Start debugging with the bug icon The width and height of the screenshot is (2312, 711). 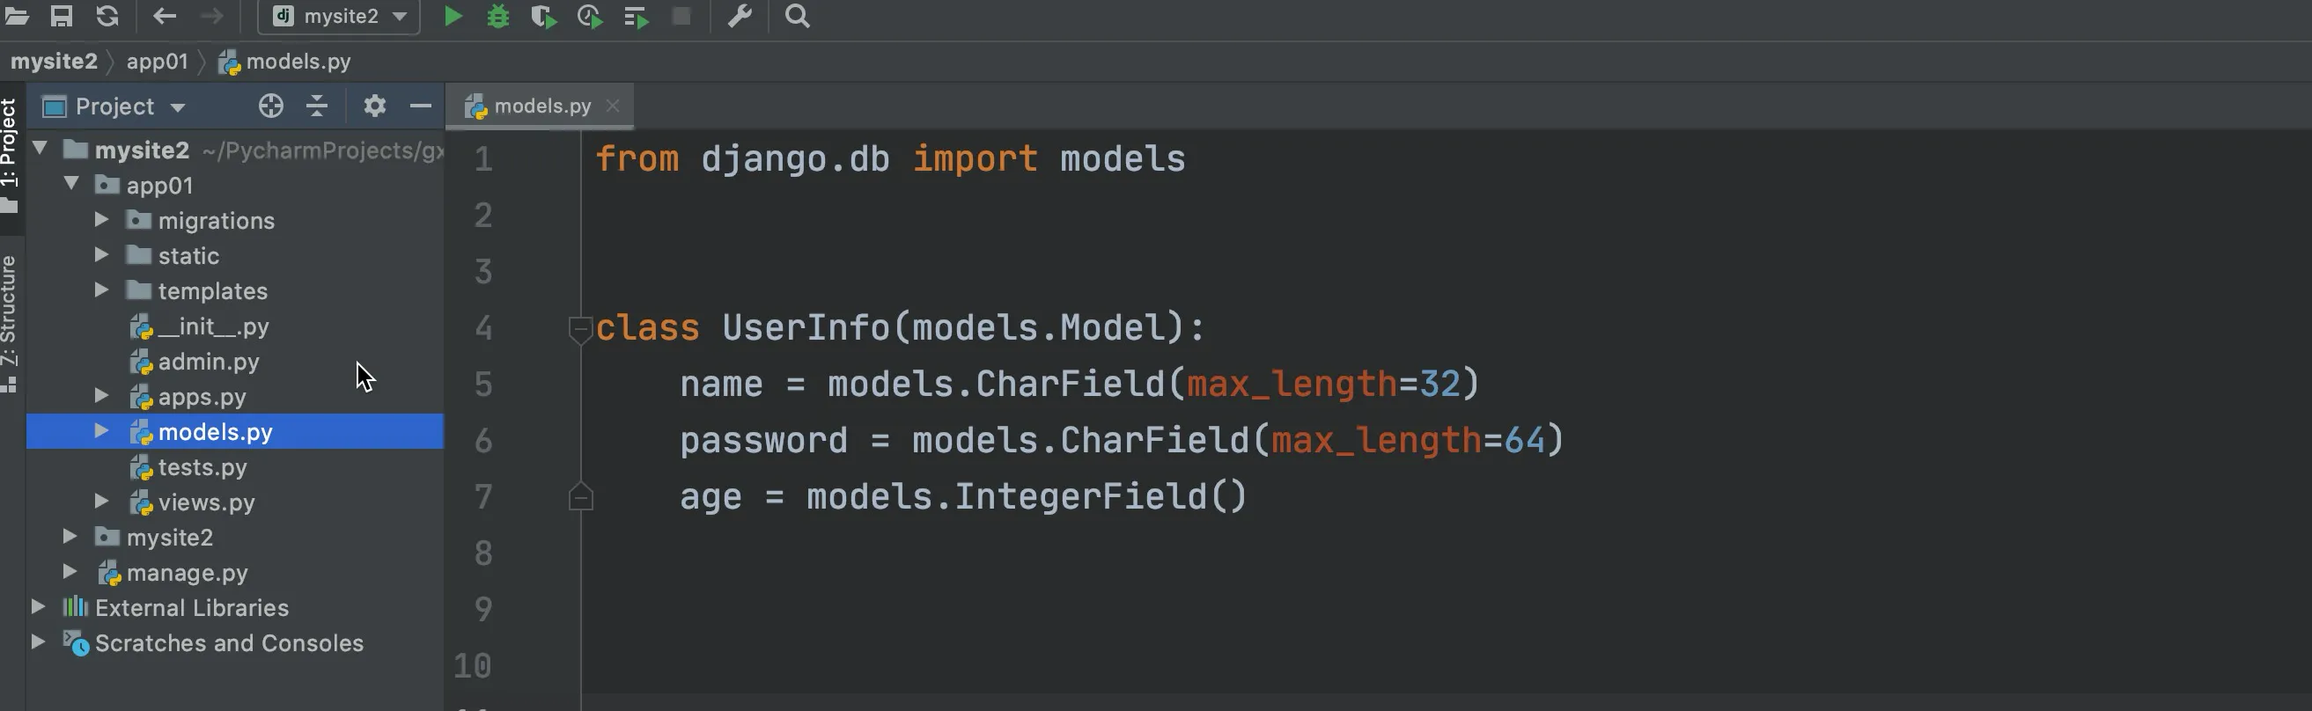(x=498, y=16)
